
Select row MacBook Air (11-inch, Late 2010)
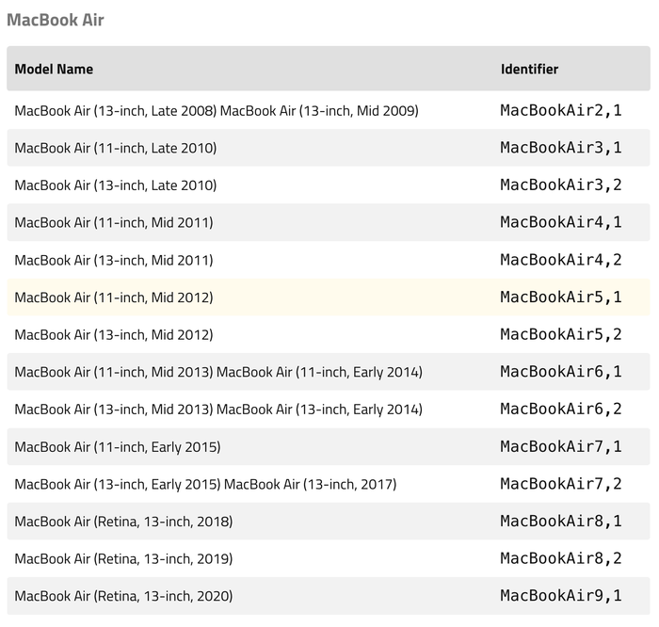pos(329,148)
